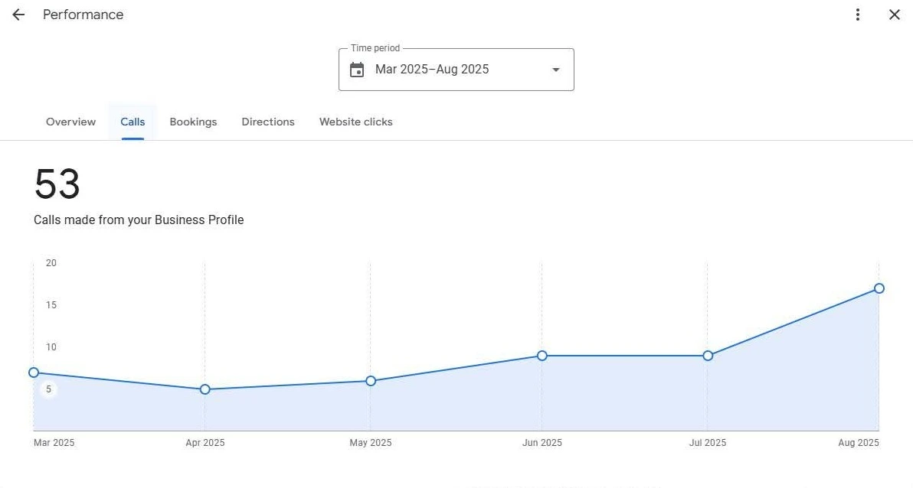Click the Calls made from your Business Profile label
This screenshot has height=488, width=913.
click(139, 220)
